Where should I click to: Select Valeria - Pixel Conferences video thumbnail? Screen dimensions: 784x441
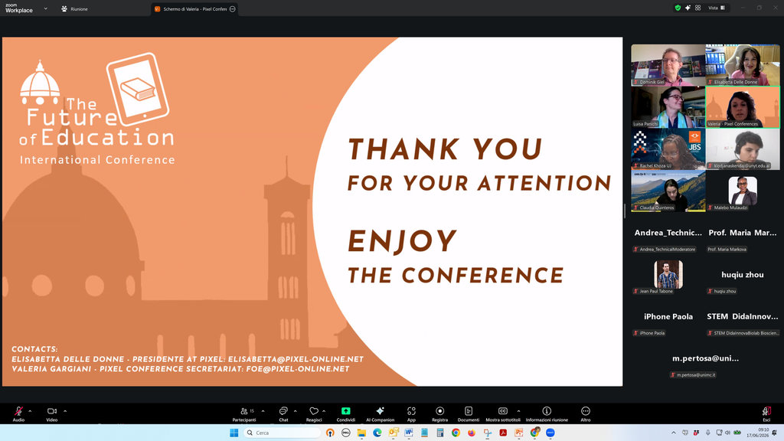click(743, 107)
